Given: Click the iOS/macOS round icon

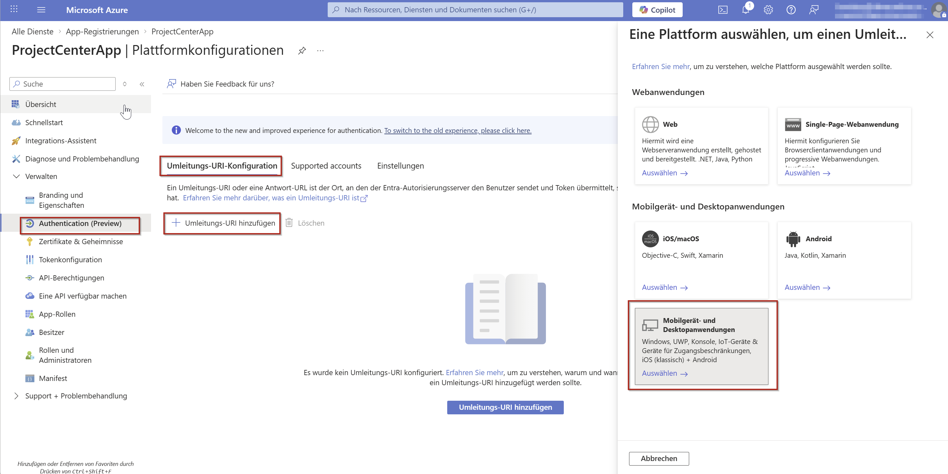Looking at the screenshot, I should coord(650,239).
